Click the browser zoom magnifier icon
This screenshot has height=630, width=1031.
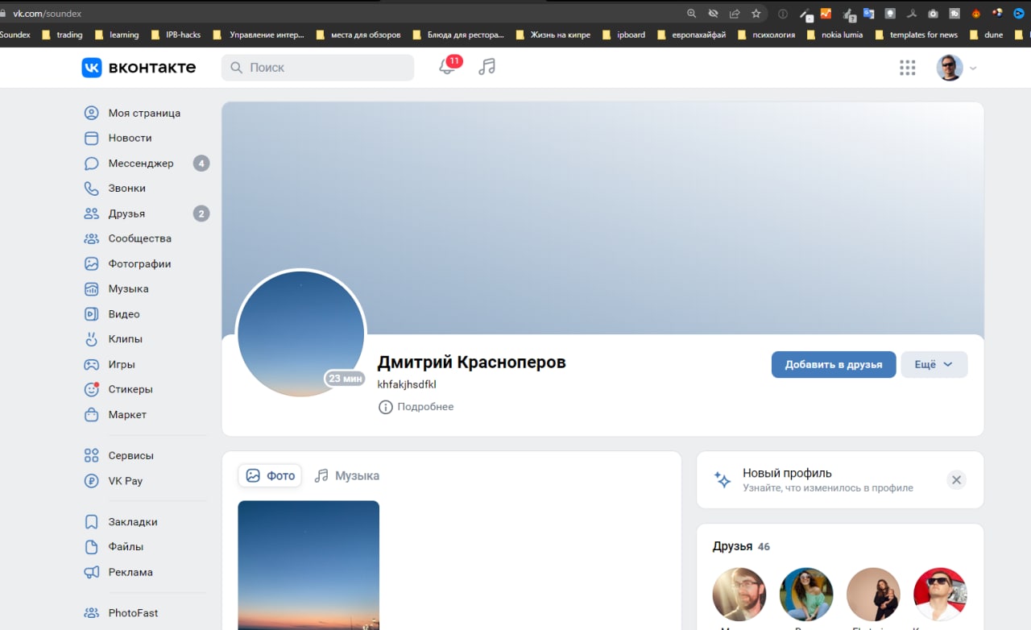pos(691,14)
